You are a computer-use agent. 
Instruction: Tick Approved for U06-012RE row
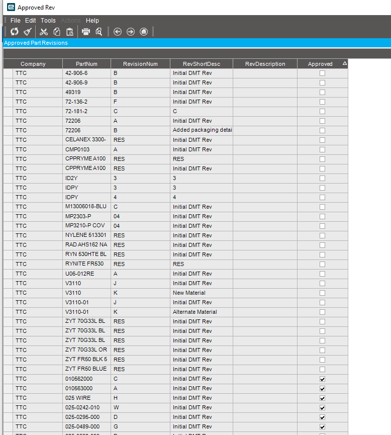[322, 274]
